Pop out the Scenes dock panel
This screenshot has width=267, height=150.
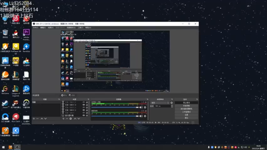tap(59, 99)
